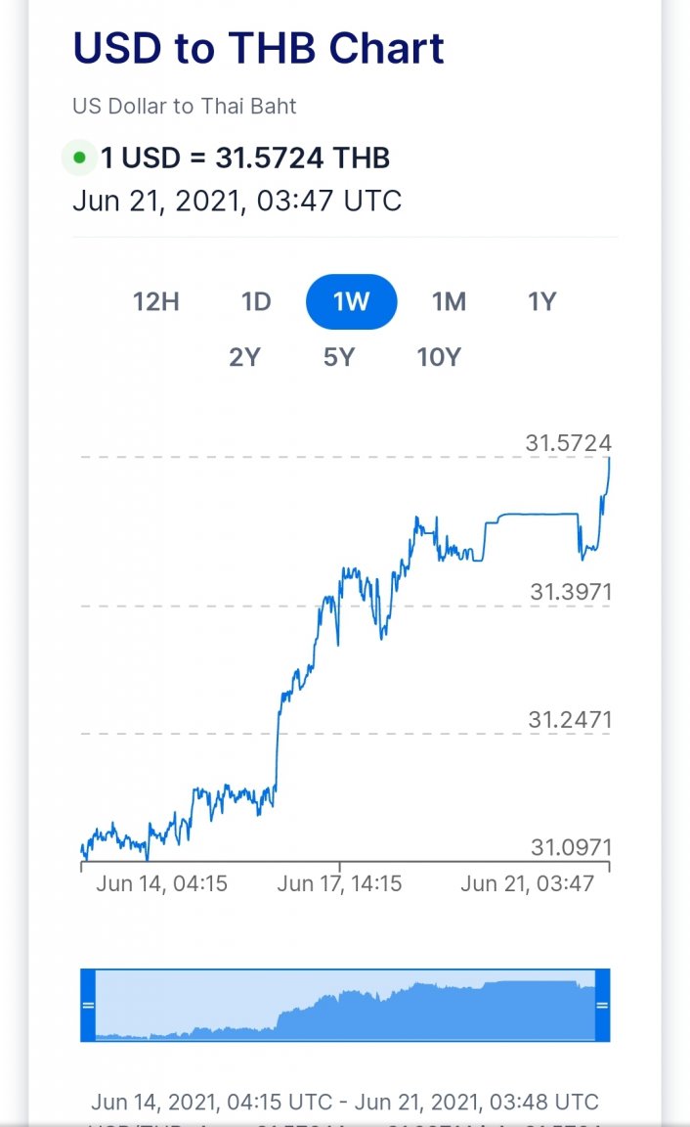
Task: Click the 31.3971 y-axis gridline label
Action: click(x=571, y=592)
